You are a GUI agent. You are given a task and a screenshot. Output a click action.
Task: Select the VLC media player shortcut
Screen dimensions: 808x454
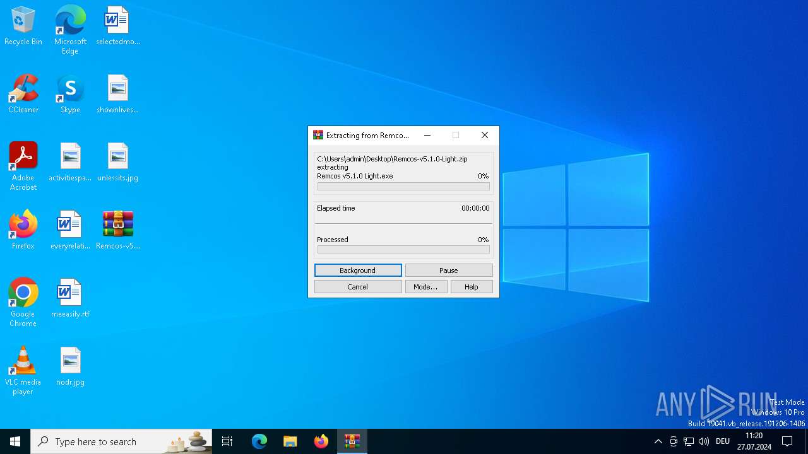23,371
